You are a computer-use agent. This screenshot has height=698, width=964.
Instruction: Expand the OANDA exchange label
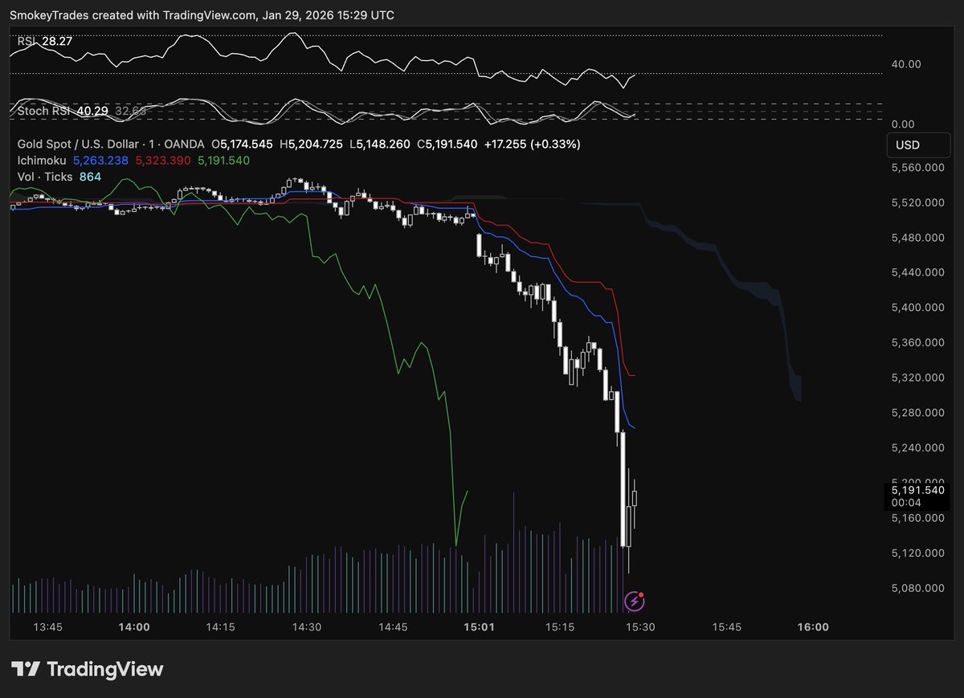tap(185, 145)
